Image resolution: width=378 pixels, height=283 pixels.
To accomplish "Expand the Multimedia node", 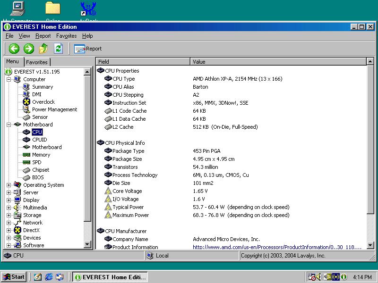I will click(9, 208).
